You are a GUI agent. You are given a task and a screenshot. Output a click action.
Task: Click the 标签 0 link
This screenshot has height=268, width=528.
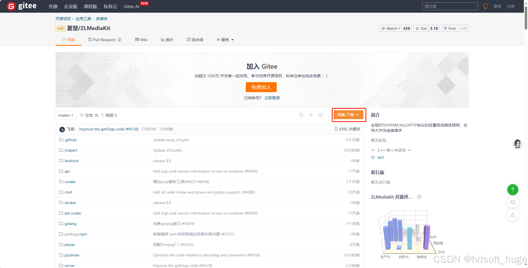(x=109, y=115)
